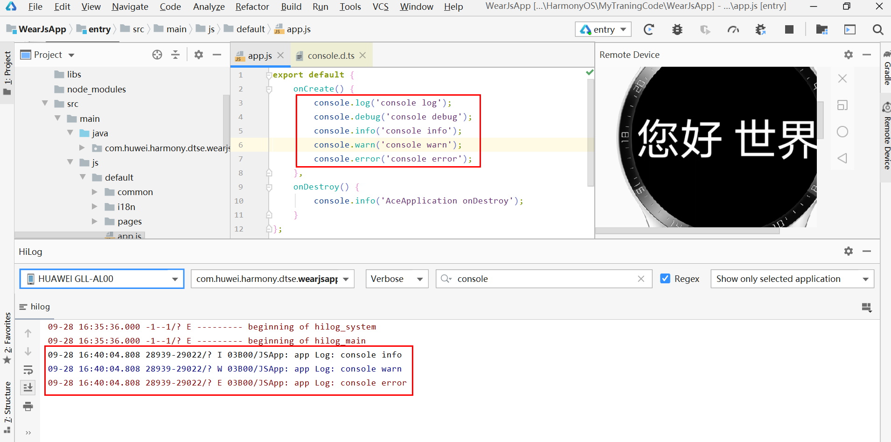The height and width of the screenshot is (442, 891).
Task: Open the Favorites side tool window
Action: [7, 338]
